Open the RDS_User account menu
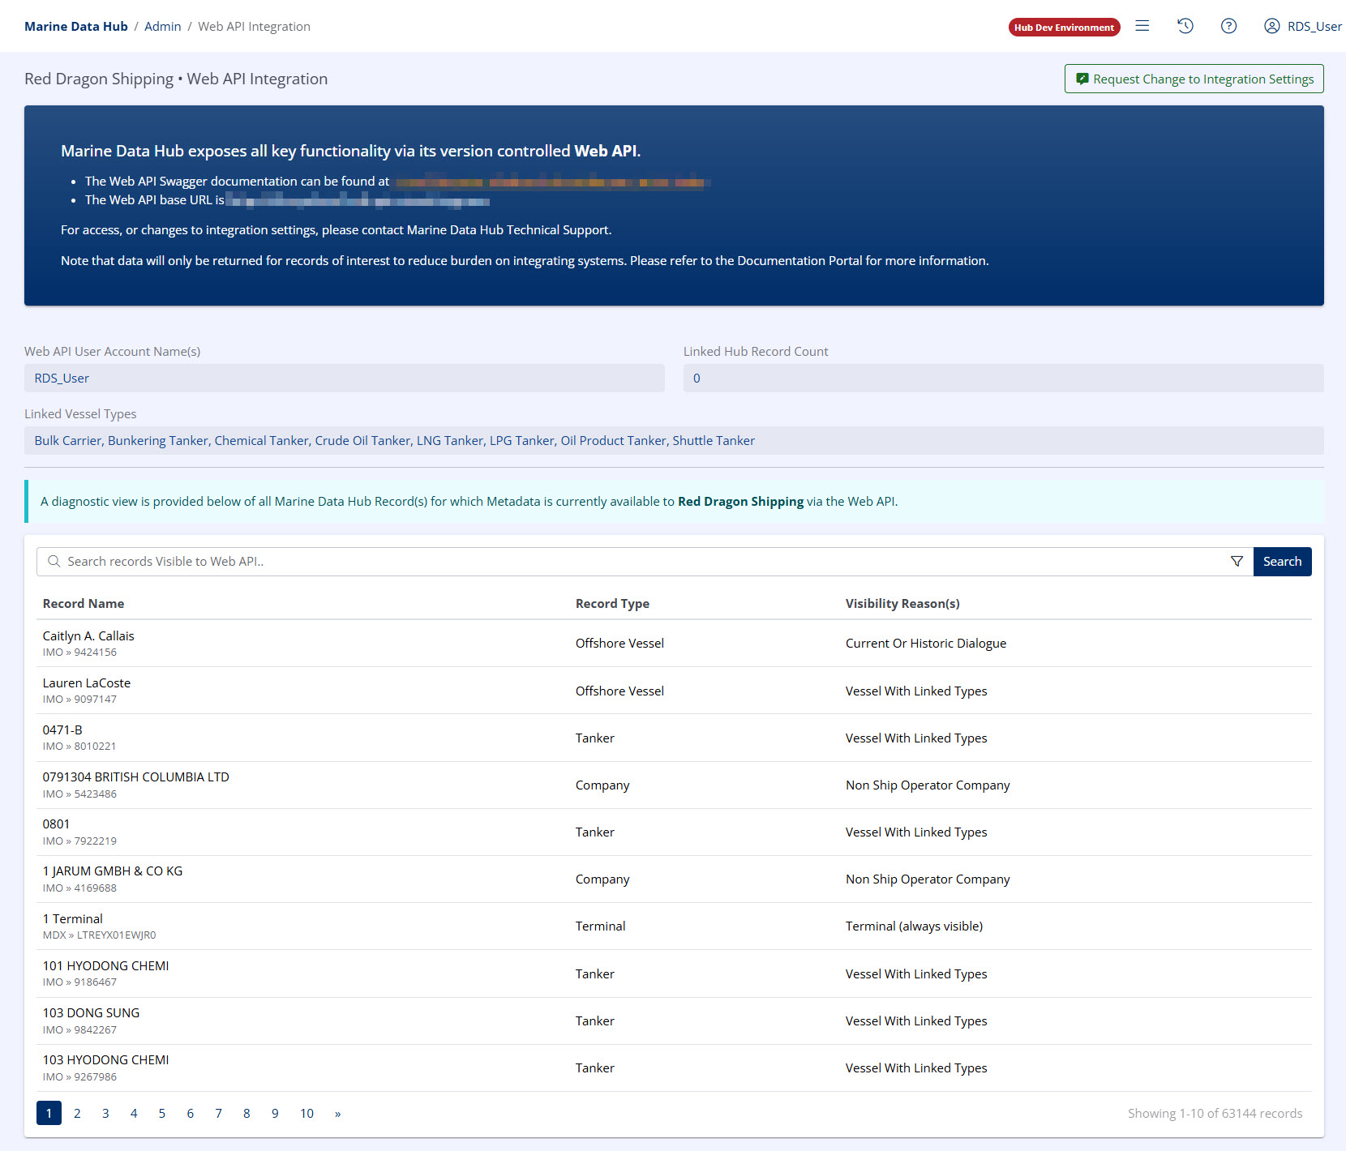1346x1151 pixels. click(1302, 26)
